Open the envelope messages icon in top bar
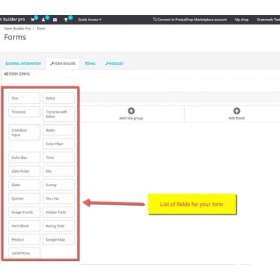The height and width of the screenshot is (280, 280). pyautogui.click(x=54, y=20)
